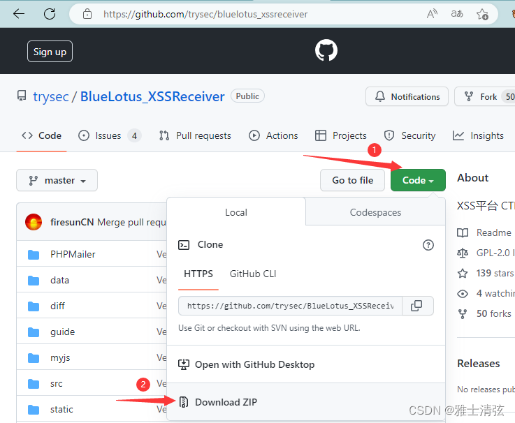
Task: Open the Security tab
Action: (409, 135)
